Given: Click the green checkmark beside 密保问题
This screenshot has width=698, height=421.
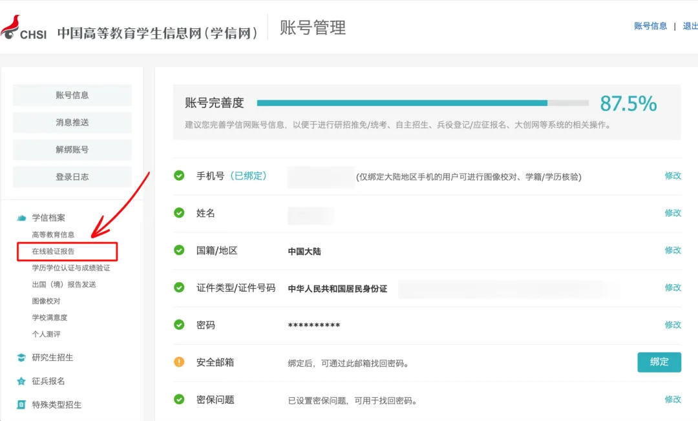Looking at the screenshot, I should pos(179,399).
